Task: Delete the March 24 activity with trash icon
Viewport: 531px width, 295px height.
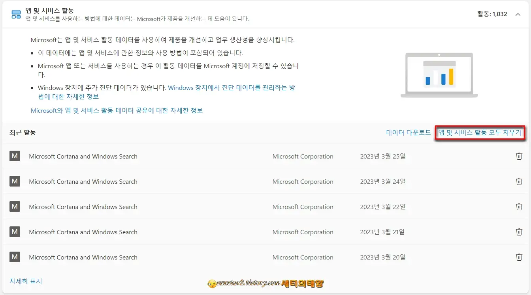Action: (x=519, y=181)
